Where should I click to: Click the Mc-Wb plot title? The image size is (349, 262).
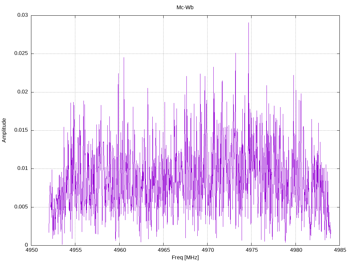(x=185, y=8)
